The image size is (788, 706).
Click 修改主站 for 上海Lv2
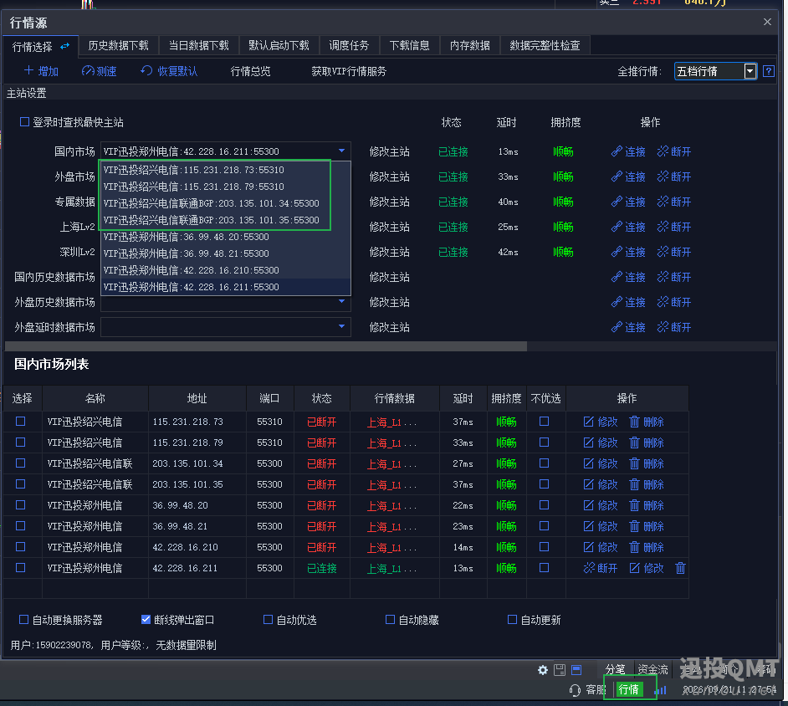pos(390,228)
